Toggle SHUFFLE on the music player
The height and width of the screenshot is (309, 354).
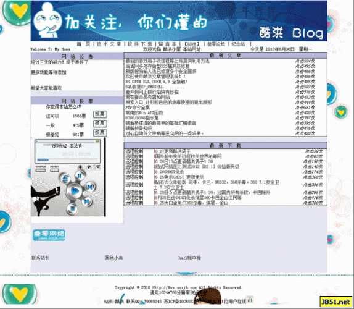(x=41, y=169)
